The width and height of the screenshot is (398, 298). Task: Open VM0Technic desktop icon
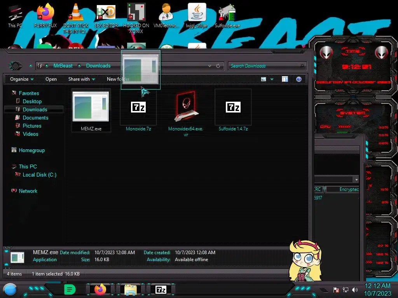166,16
